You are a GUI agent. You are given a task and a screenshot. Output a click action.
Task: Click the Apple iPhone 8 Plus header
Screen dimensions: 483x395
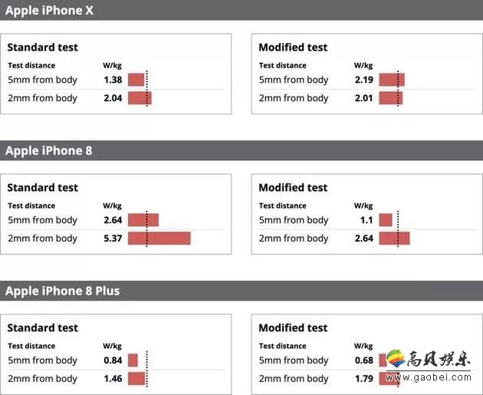(x=242, y=291)
